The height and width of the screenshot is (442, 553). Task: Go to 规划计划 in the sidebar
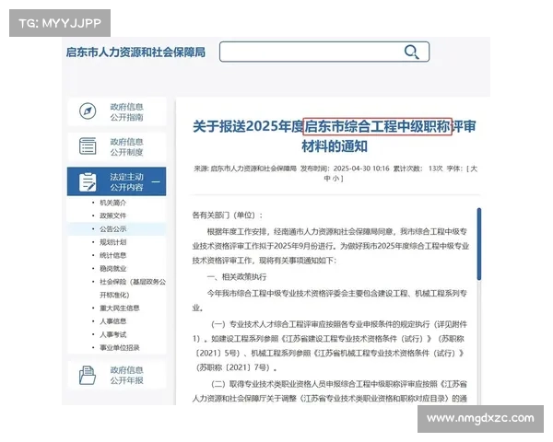tap(112, 241)
